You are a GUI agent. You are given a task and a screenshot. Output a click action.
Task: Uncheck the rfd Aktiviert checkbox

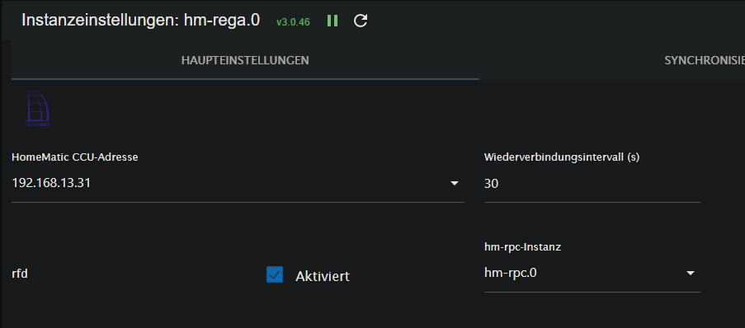(275, 274)
